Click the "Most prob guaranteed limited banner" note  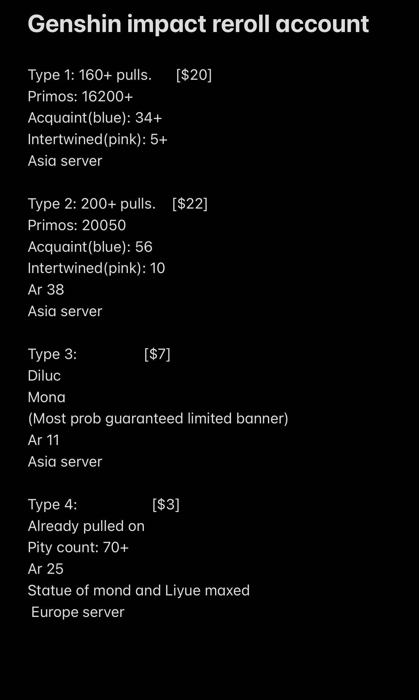pos(158,418)
